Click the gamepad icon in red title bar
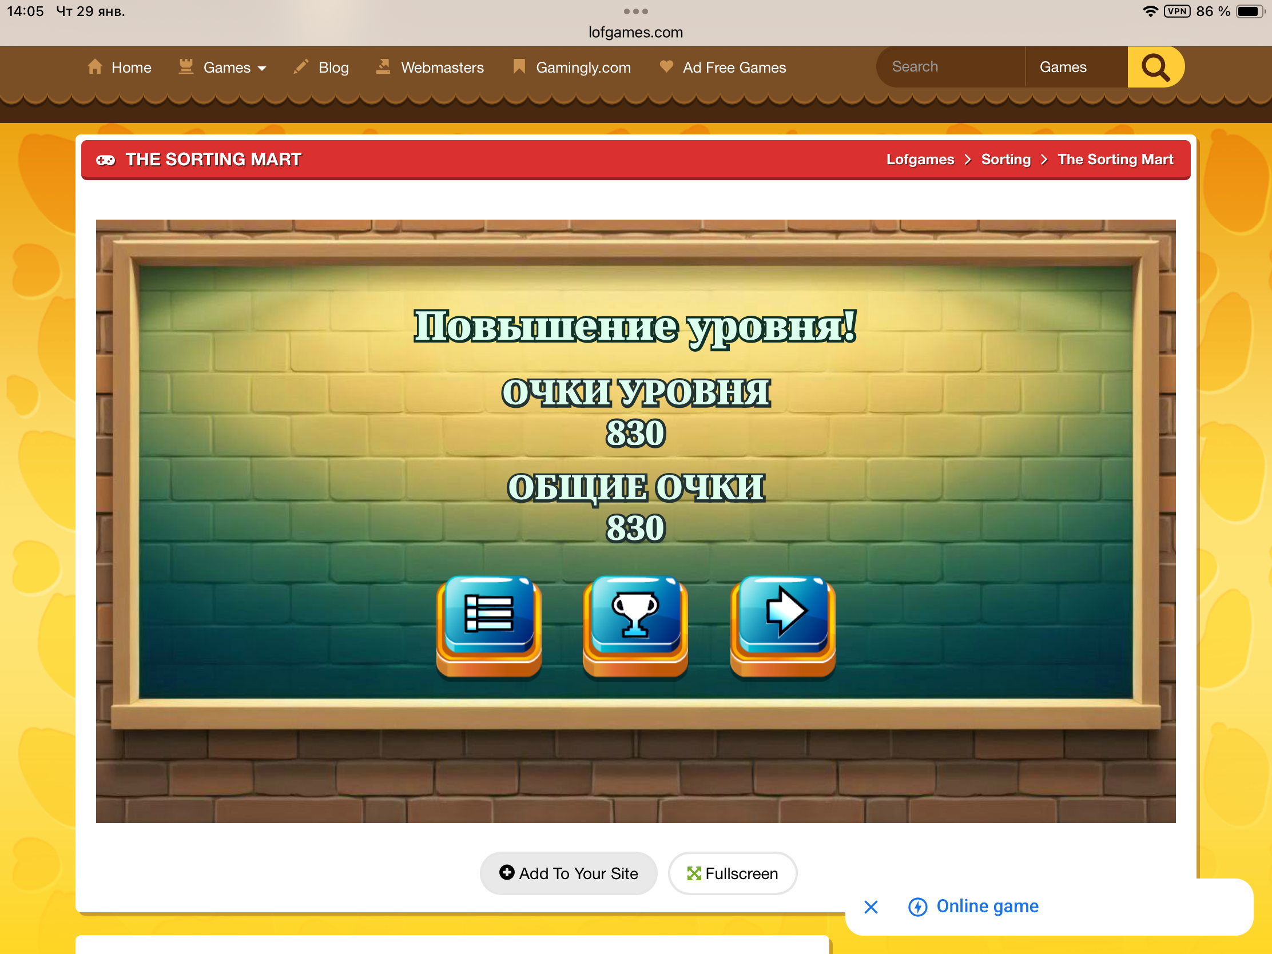The image size is (1272, 954). pos(106,160)
